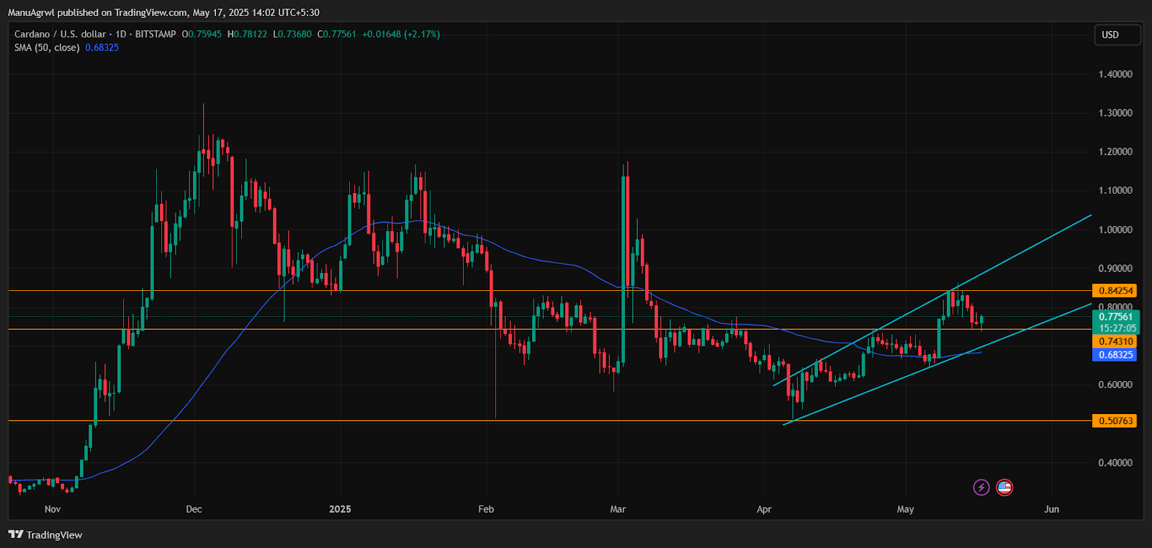Click the Dec label on time axis
Screen dimensions: 1152x548
pos(194,509)
